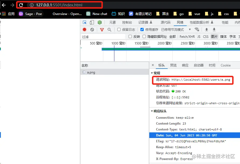Switch to the 元素 panel tab

[112, 23]
